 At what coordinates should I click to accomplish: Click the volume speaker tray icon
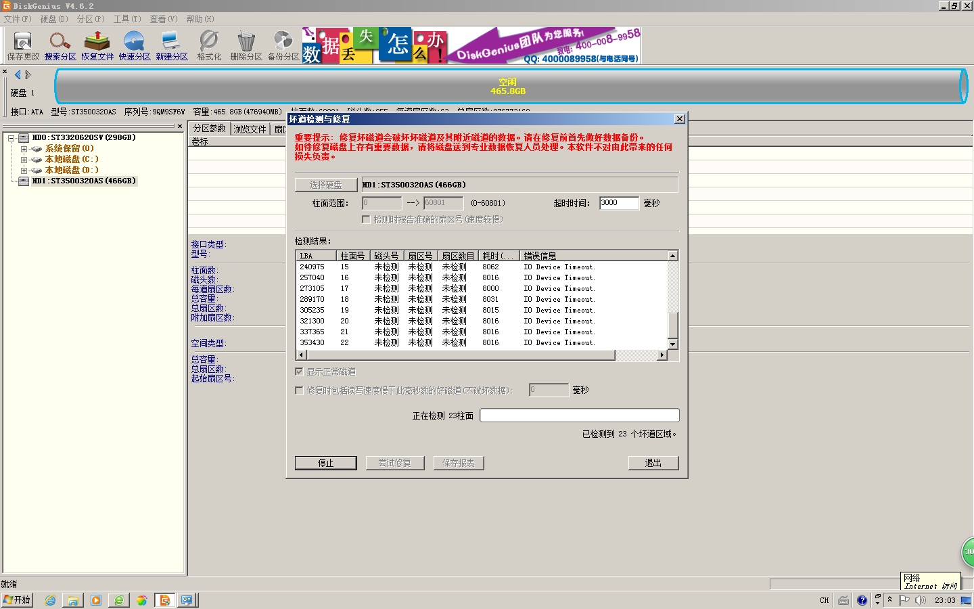(x=920, y=600)
